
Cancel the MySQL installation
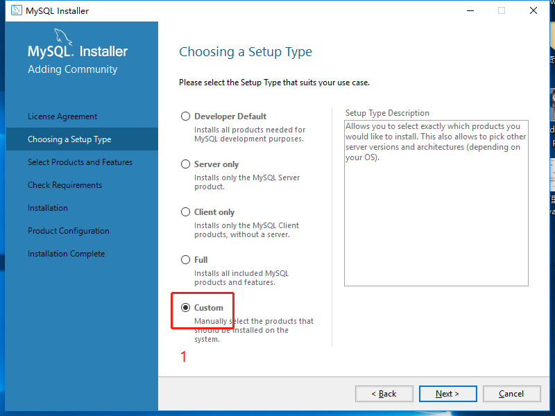click(511, 394)
